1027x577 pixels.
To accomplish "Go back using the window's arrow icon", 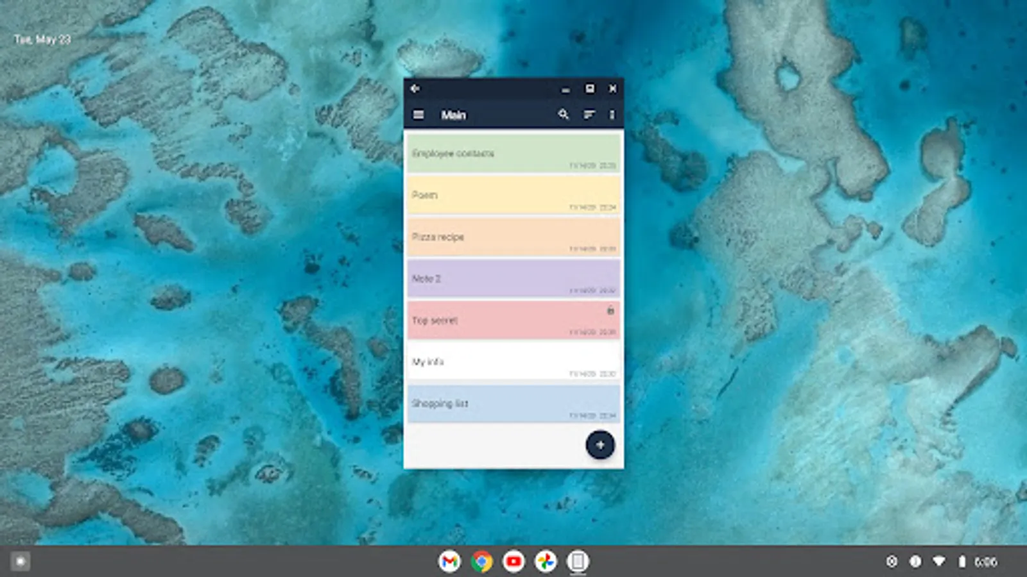I will pyautogui.click(x=415, y=88).
